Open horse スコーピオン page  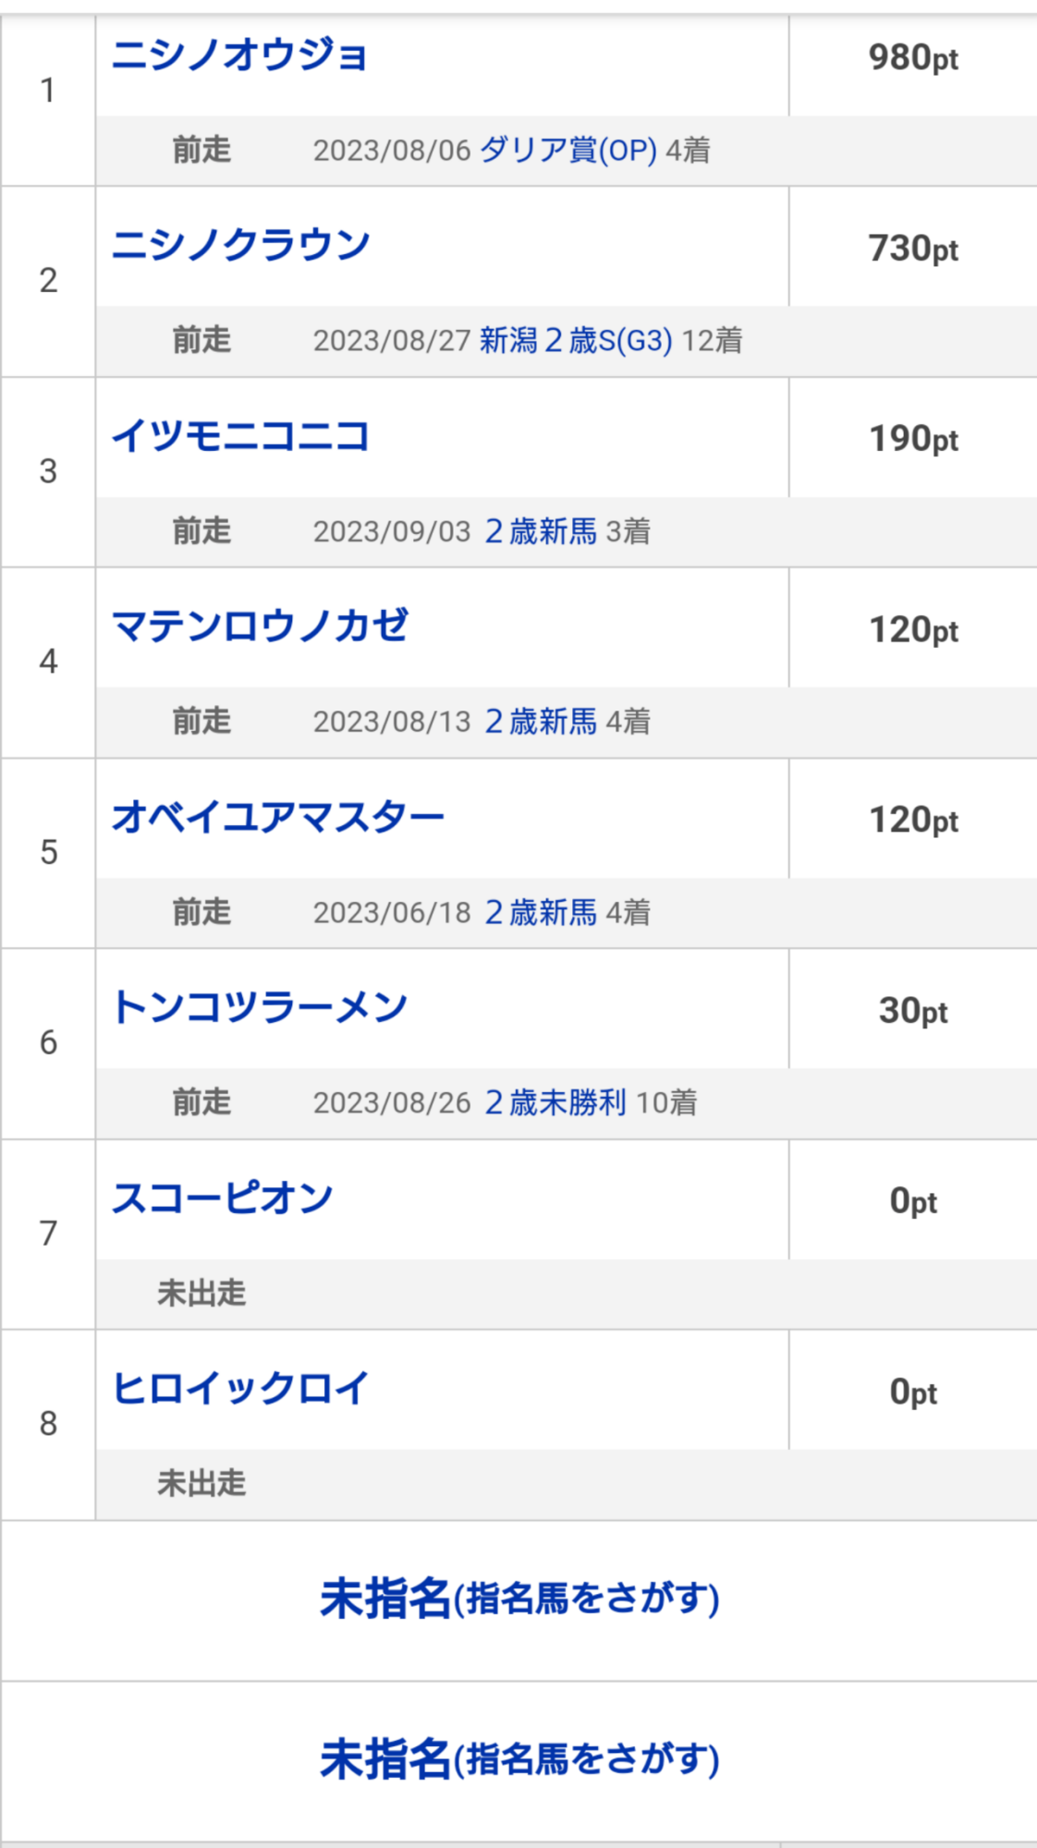point(222,1198)
